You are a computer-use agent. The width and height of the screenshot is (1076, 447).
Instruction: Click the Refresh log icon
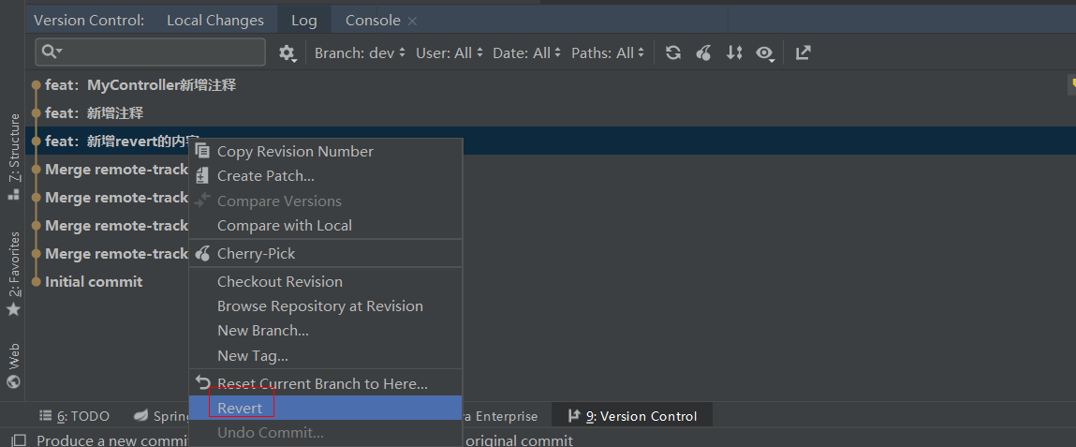click(673, 53)
